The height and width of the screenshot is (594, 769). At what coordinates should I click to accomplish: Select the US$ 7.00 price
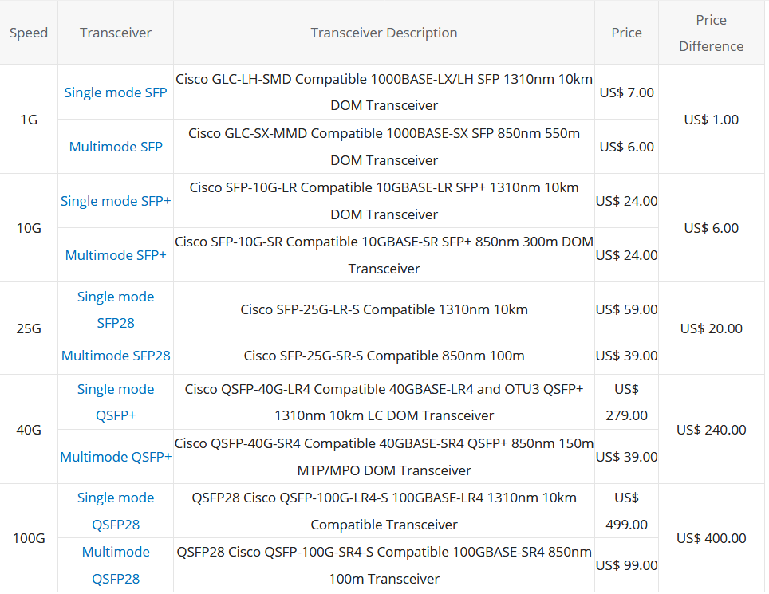626,92
